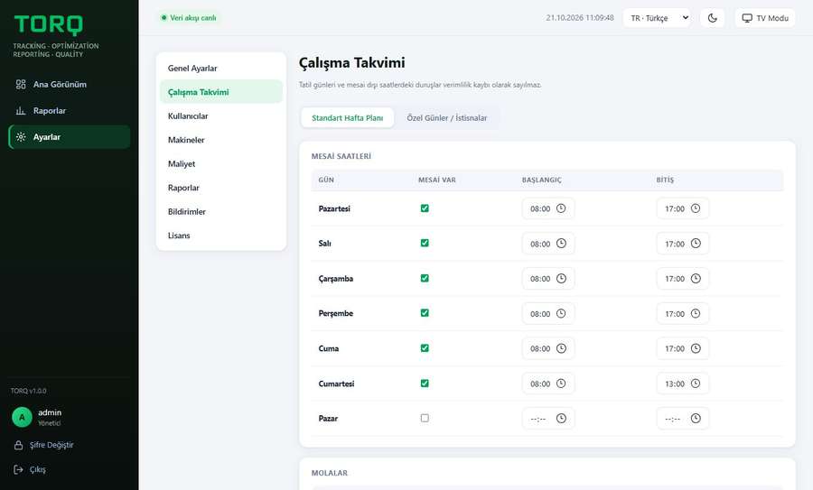Click the Çıkış logout icon
Viewport: 813px width, 490px height.
point(19,469)
